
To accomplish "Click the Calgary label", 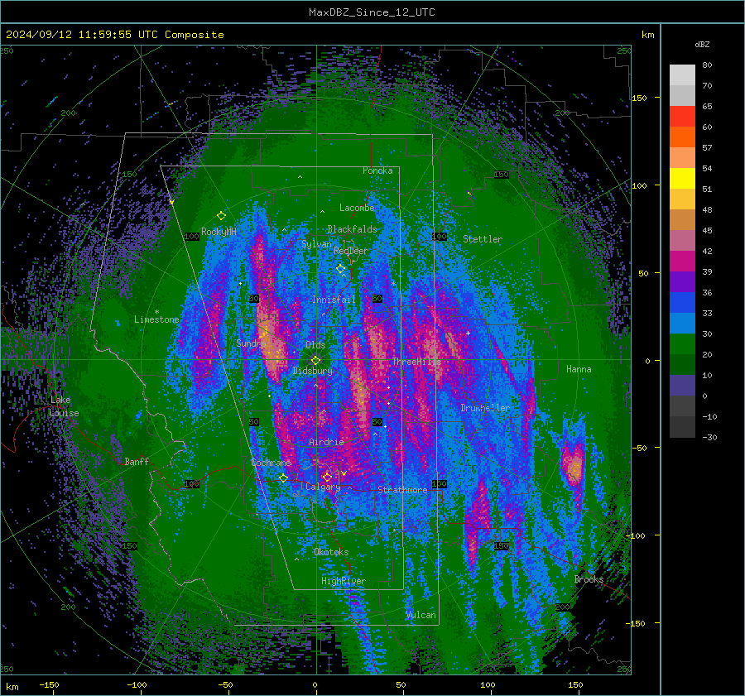I will (x=323, y=487).
